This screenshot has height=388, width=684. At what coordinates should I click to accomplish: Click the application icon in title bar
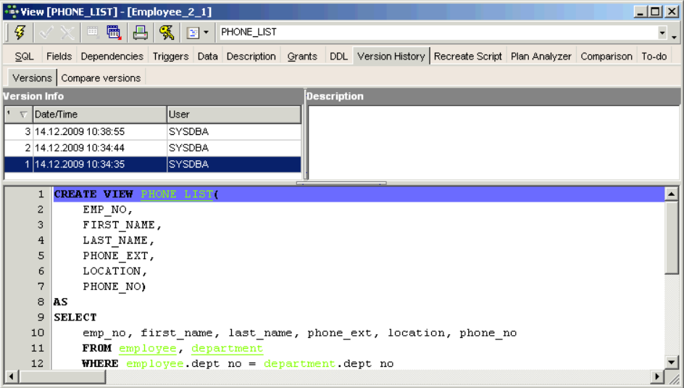(10, 12)
